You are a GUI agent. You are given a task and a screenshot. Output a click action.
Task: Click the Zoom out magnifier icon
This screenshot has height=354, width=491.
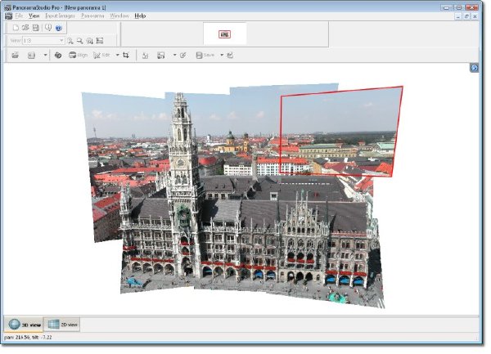click(x=80, y=41)
